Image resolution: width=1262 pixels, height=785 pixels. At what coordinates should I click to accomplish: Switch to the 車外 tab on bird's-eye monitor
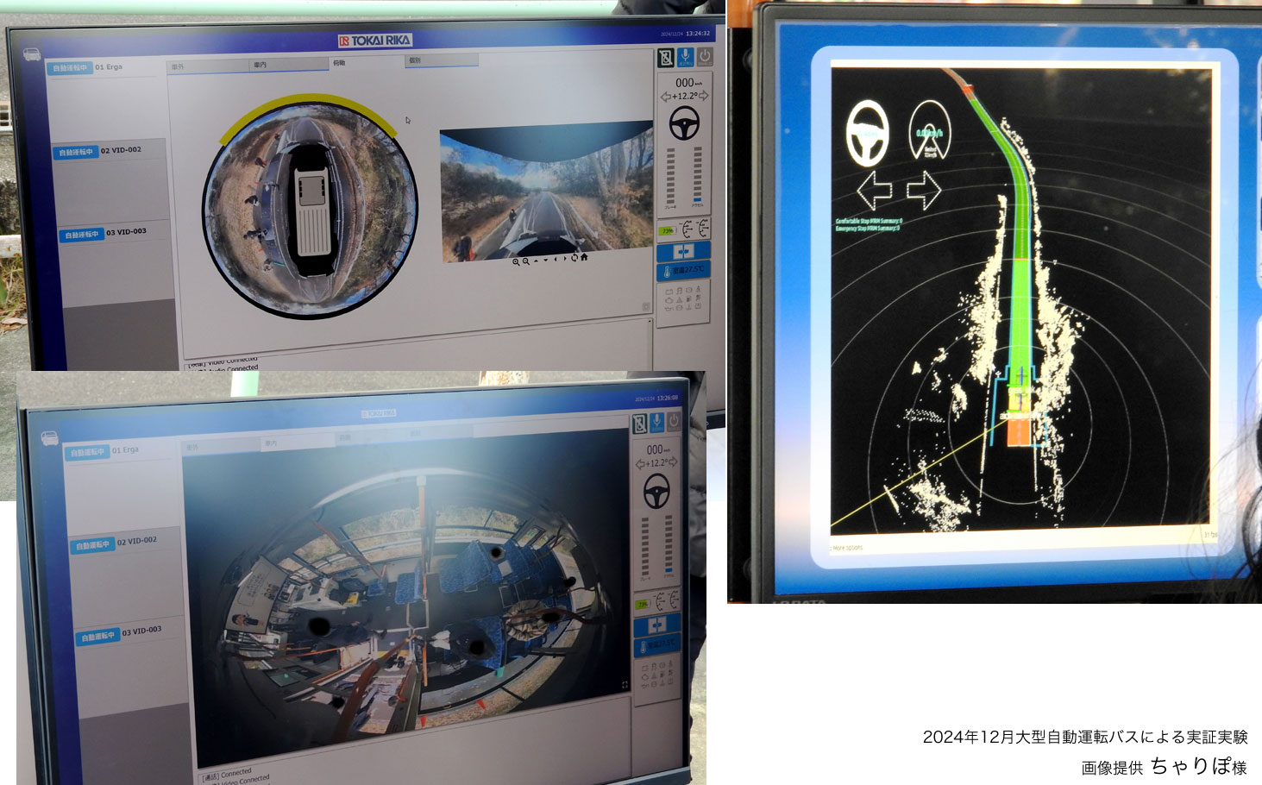(x=206, y=66)
